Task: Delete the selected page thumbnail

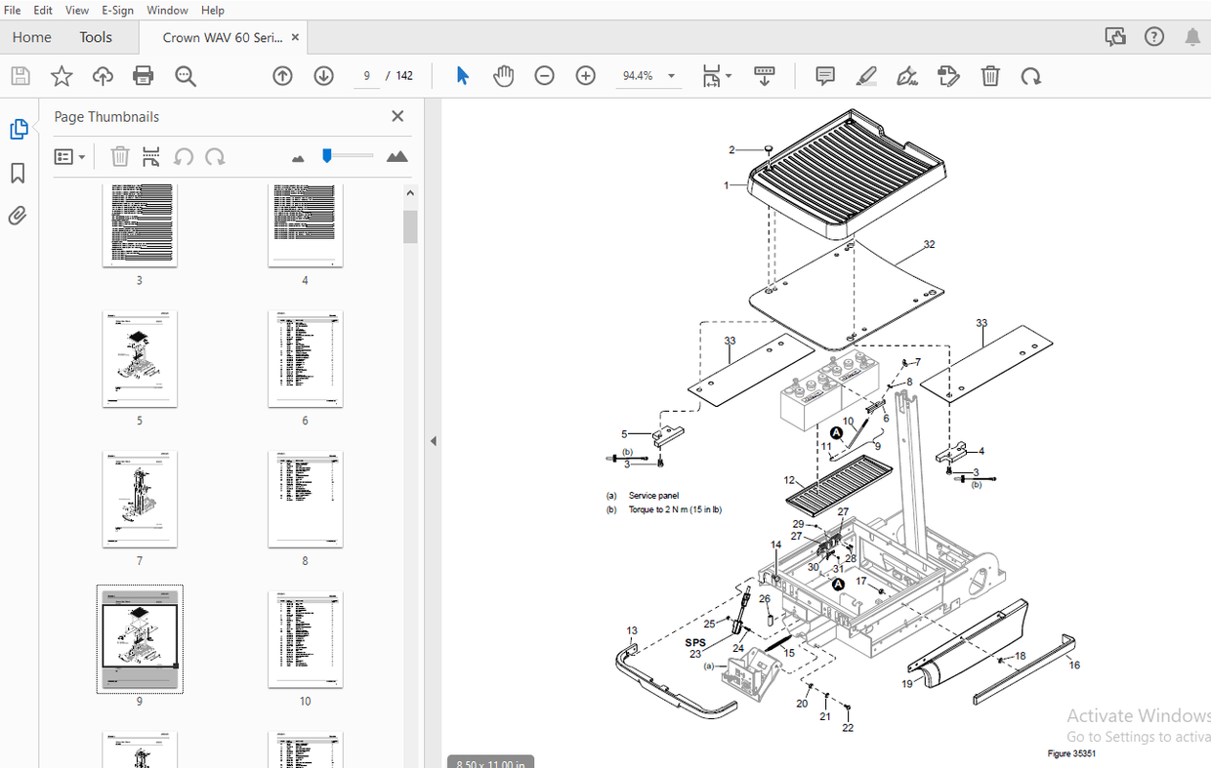Action: [x=119, y=156]
